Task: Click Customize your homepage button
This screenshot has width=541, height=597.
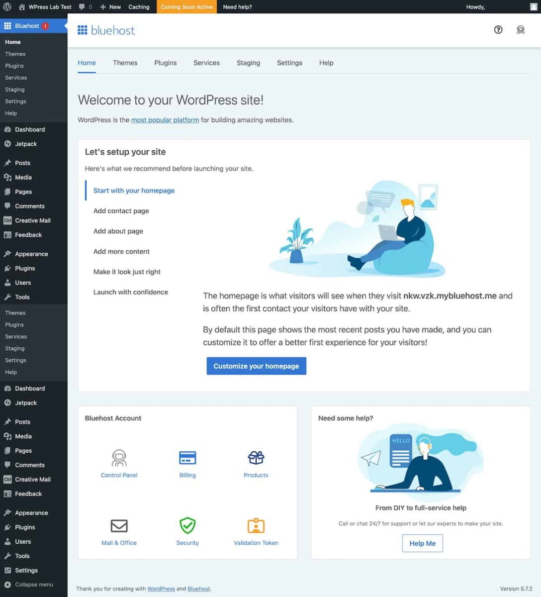Action: [256, 366]
